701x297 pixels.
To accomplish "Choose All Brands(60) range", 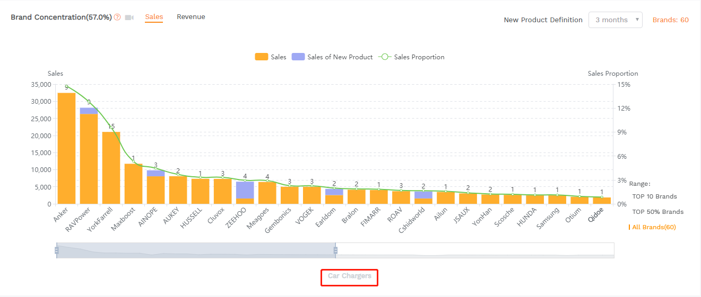I will pos(654,227).
